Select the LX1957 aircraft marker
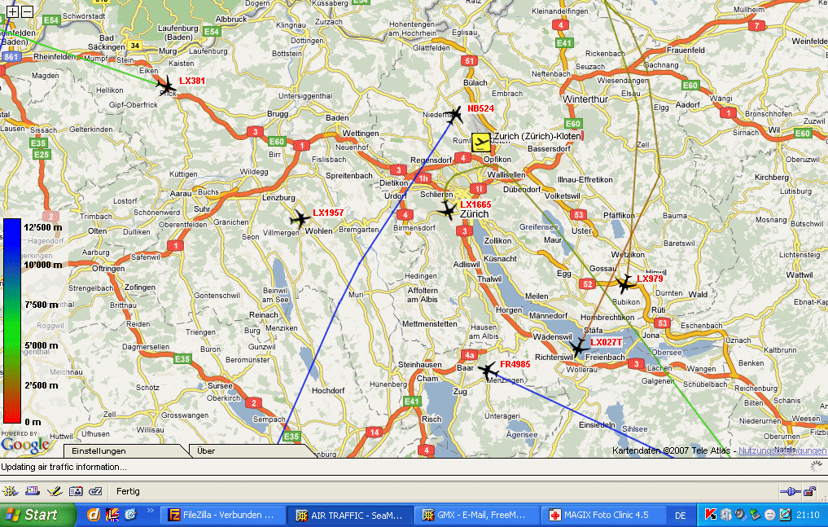 pos(300,219)
